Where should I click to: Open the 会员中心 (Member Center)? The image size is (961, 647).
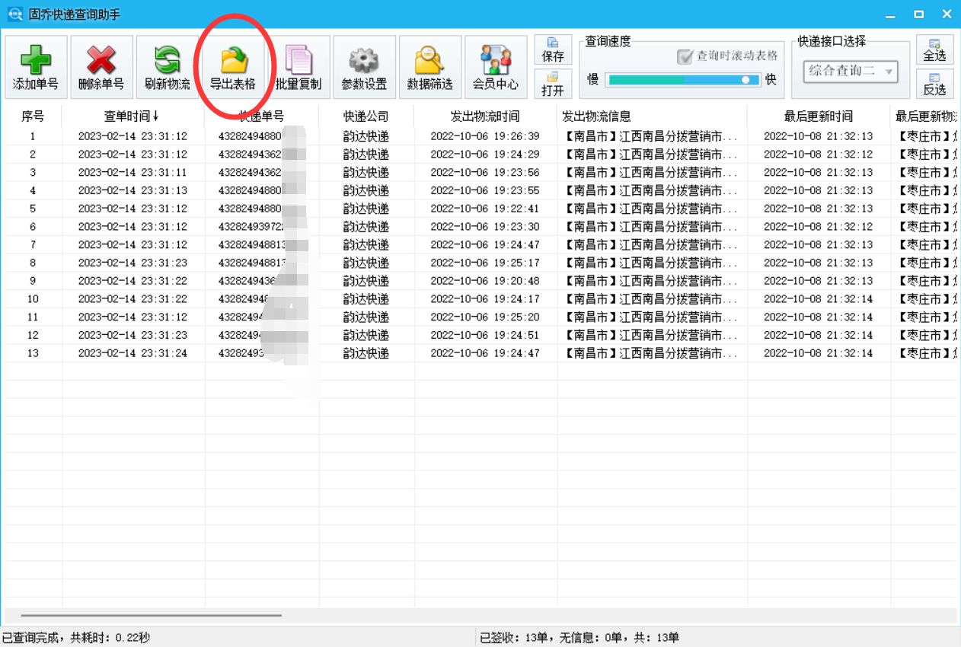coord(495,67)
